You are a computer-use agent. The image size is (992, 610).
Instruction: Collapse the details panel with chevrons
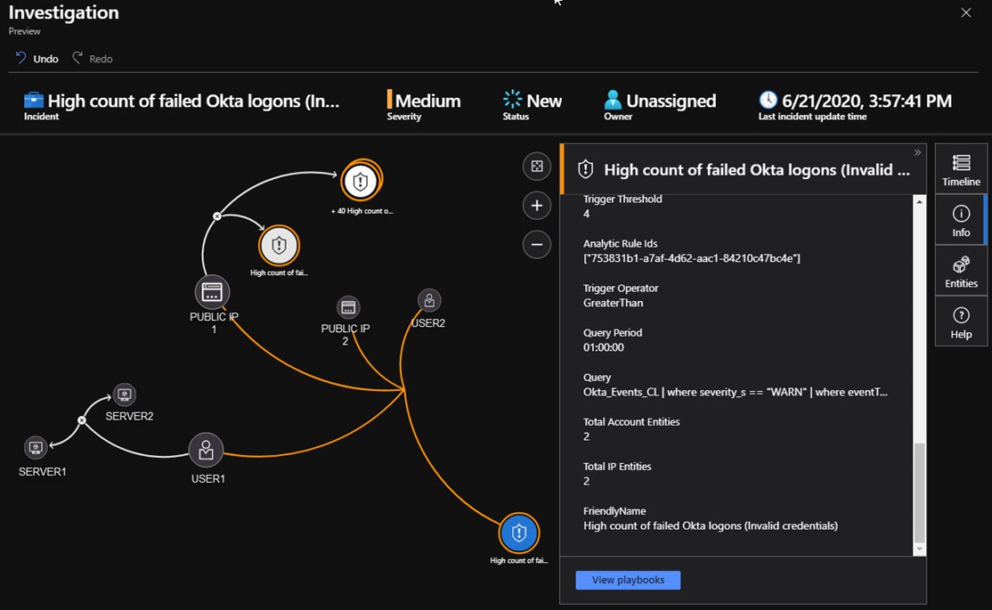(917, 152)
